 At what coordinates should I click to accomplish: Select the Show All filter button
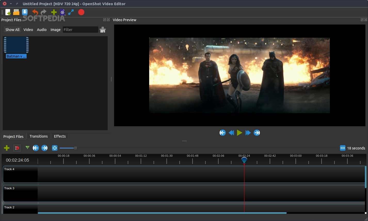12,30
